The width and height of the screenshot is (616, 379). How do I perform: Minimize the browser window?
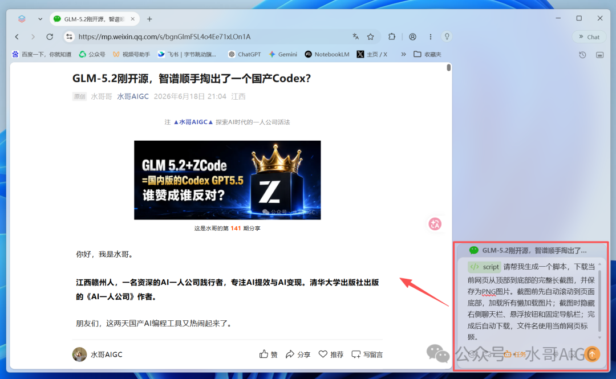[x=558, y=18]
